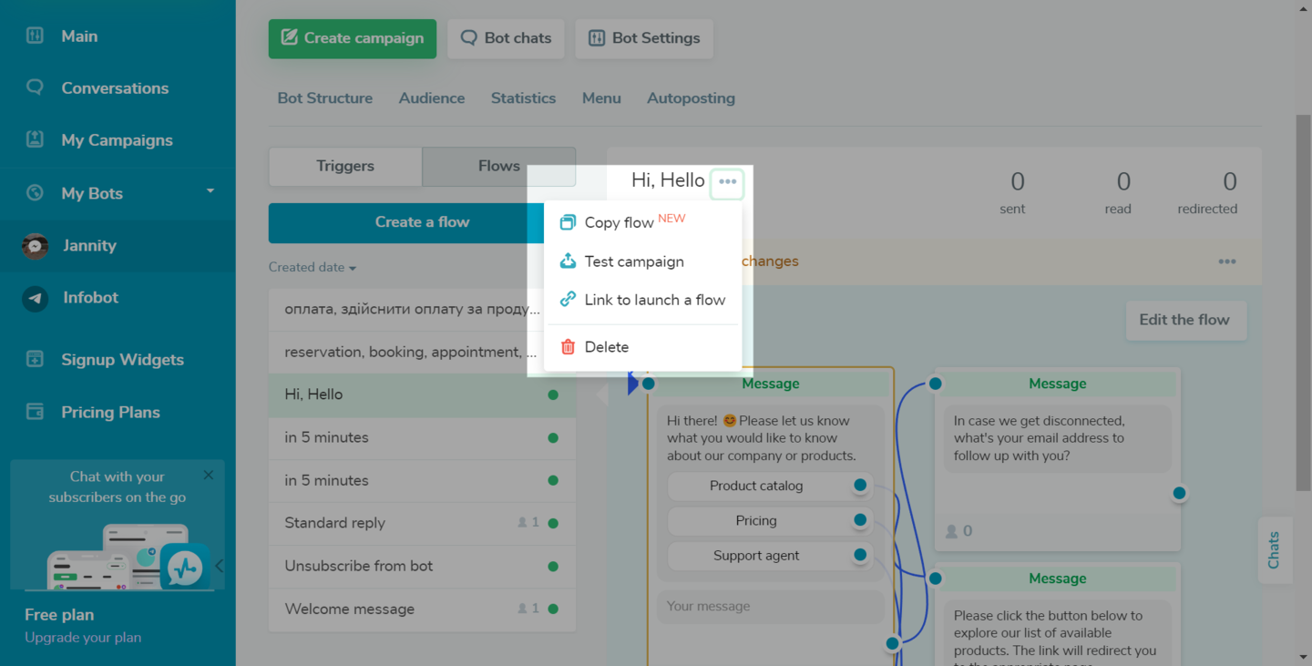Viewport: 1312px width, 666px height.
Task: Click the trash icon next to Delete
Action: 568,347
